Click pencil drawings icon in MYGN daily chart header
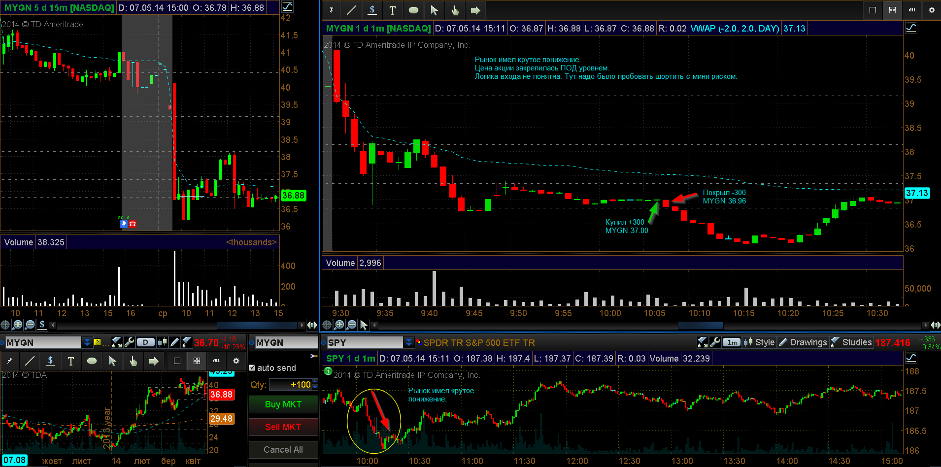 point(174,342)
